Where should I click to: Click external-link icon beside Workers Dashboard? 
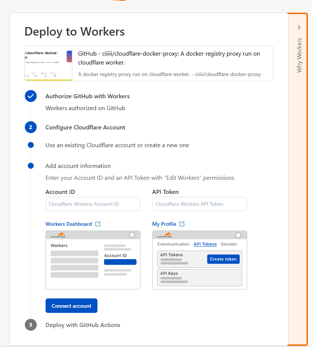coord(98,224)
